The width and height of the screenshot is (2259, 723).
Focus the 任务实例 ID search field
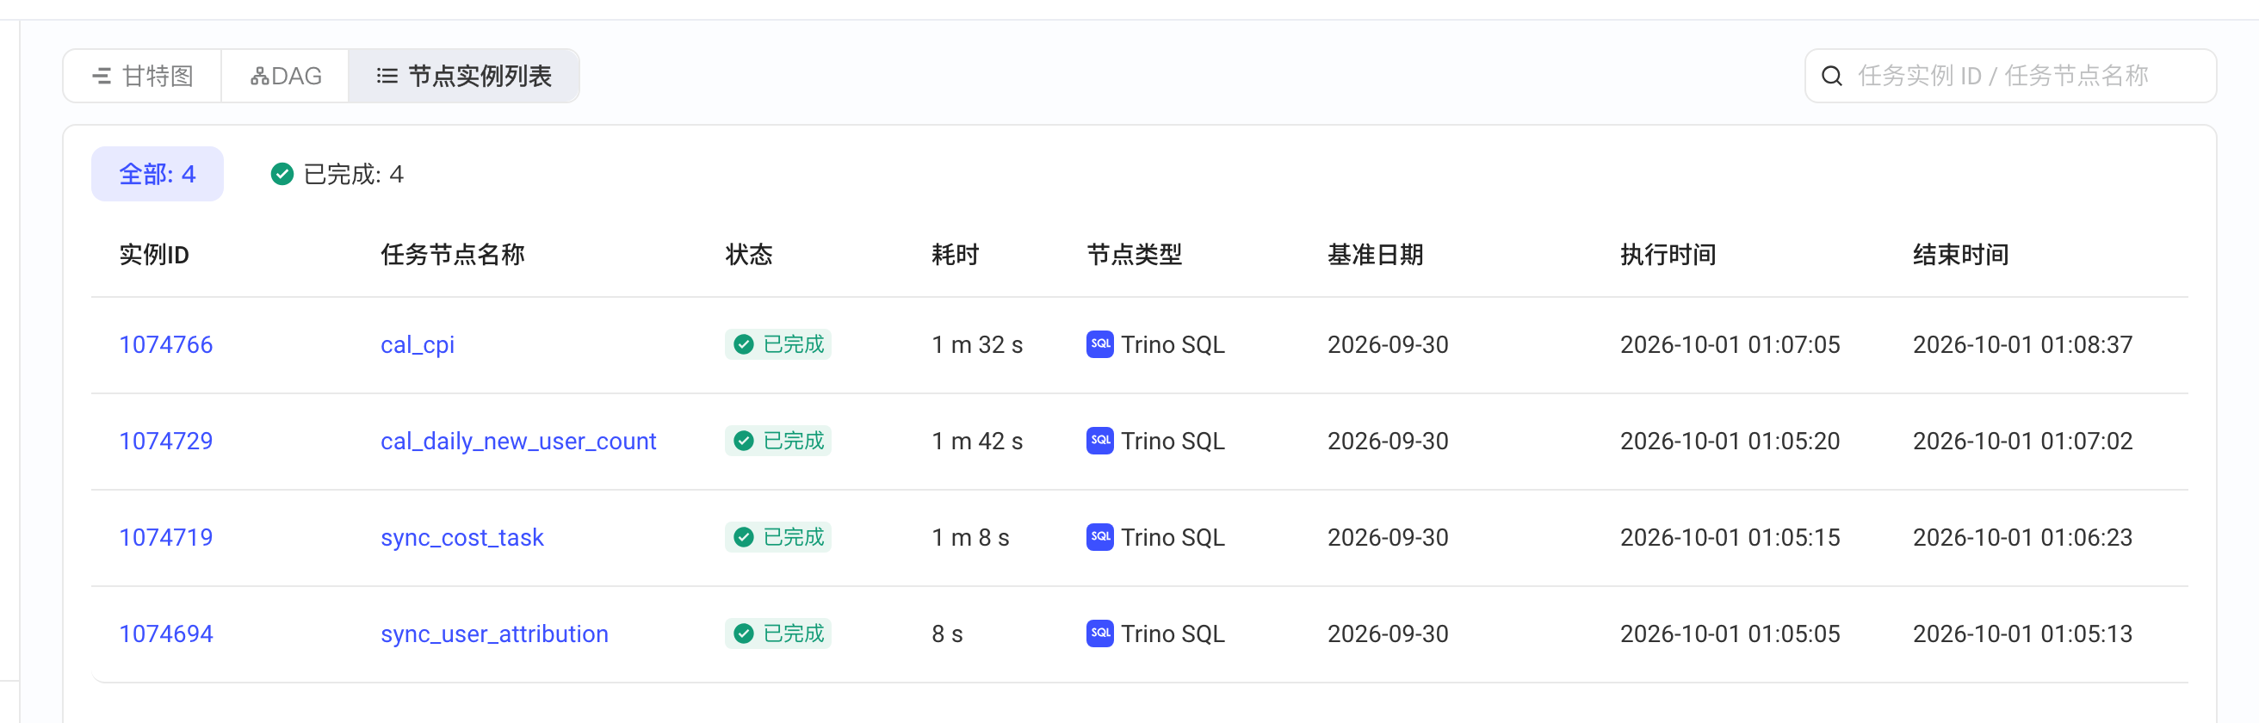2010,77
